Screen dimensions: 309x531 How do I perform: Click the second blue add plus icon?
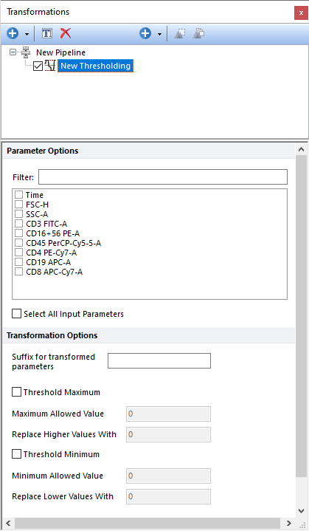pyautogui.click(x=145, y=33)
